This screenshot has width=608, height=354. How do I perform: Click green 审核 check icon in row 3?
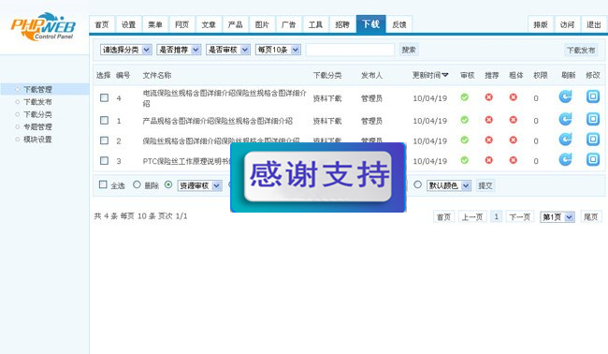465,160
